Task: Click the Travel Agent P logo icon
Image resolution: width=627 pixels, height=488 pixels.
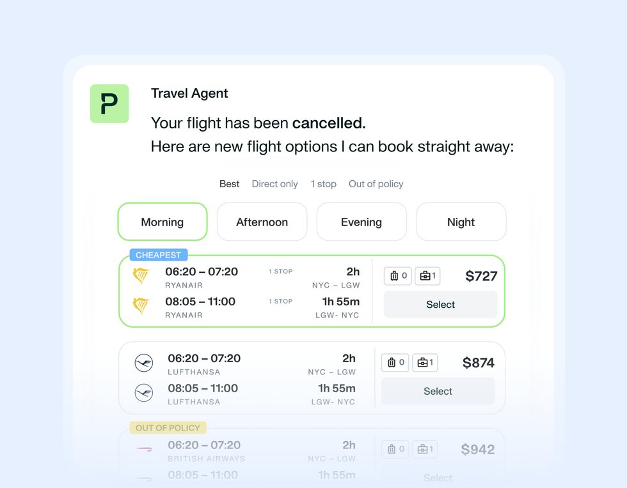Action: (109, 103)
